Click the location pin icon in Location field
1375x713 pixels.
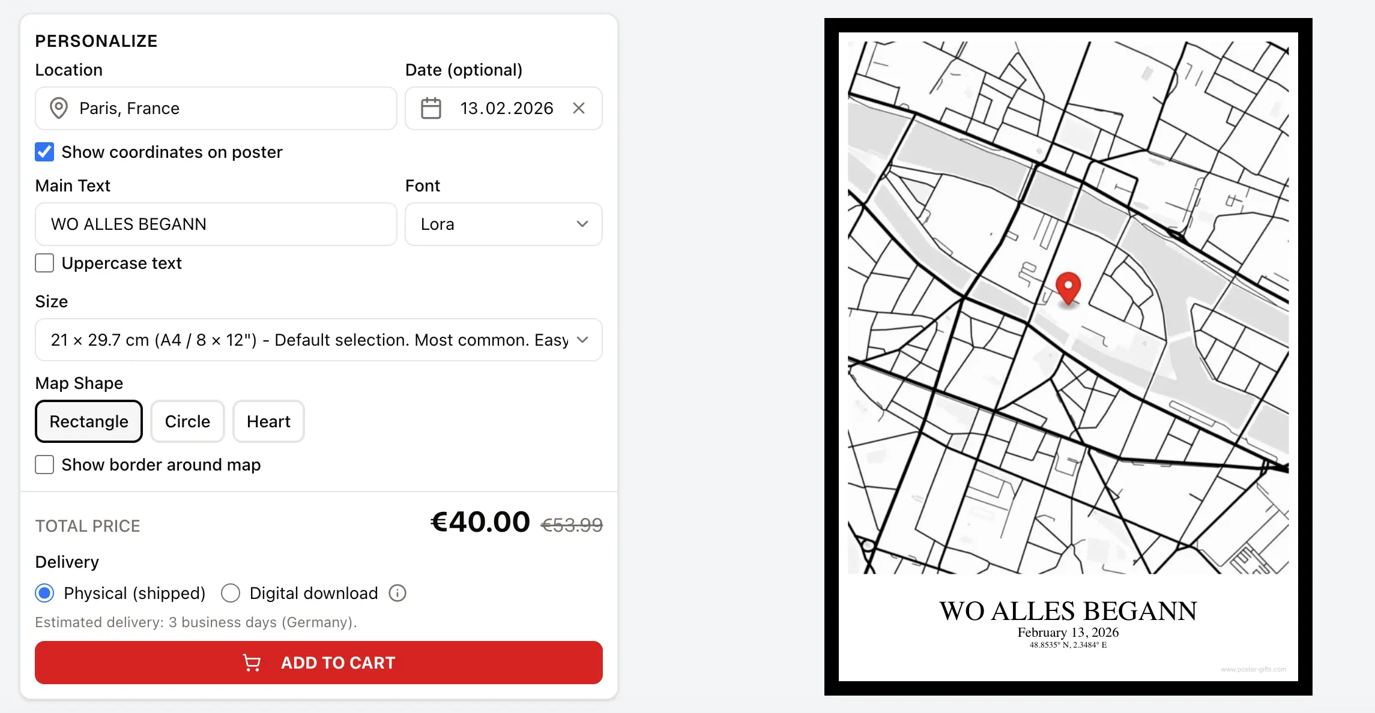(58, 108)
